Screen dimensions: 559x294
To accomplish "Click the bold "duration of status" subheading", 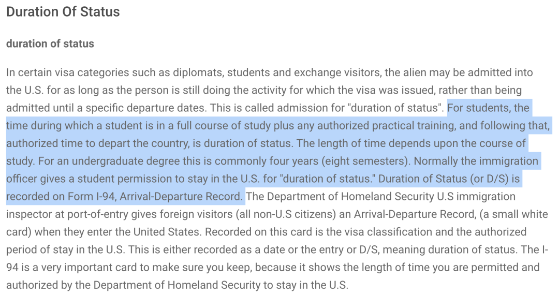I will click(50, 43).
